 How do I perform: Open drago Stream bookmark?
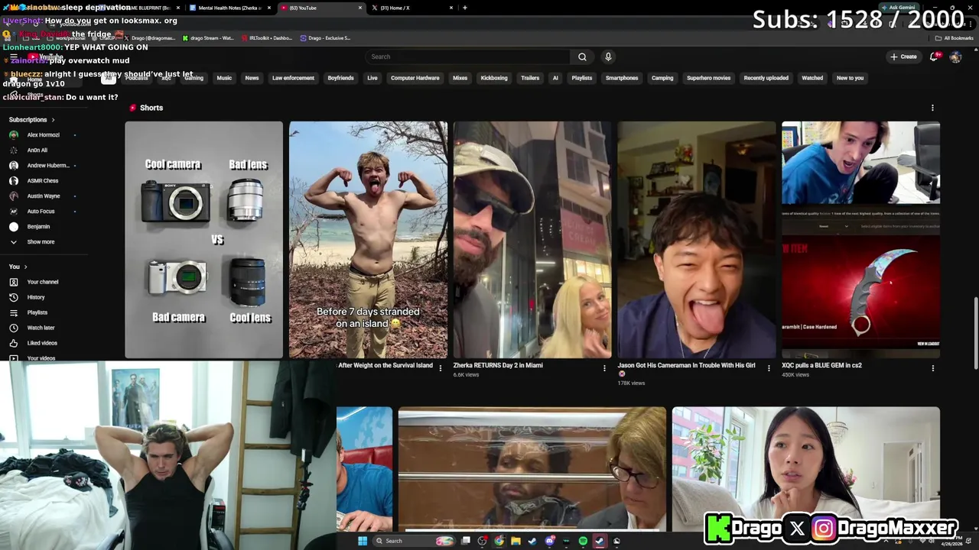(x=208, y=38)
